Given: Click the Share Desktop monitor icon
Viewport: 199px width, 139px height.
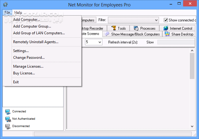Looking at the screenshot, I should pyautogui.click(x=167, y=34).
